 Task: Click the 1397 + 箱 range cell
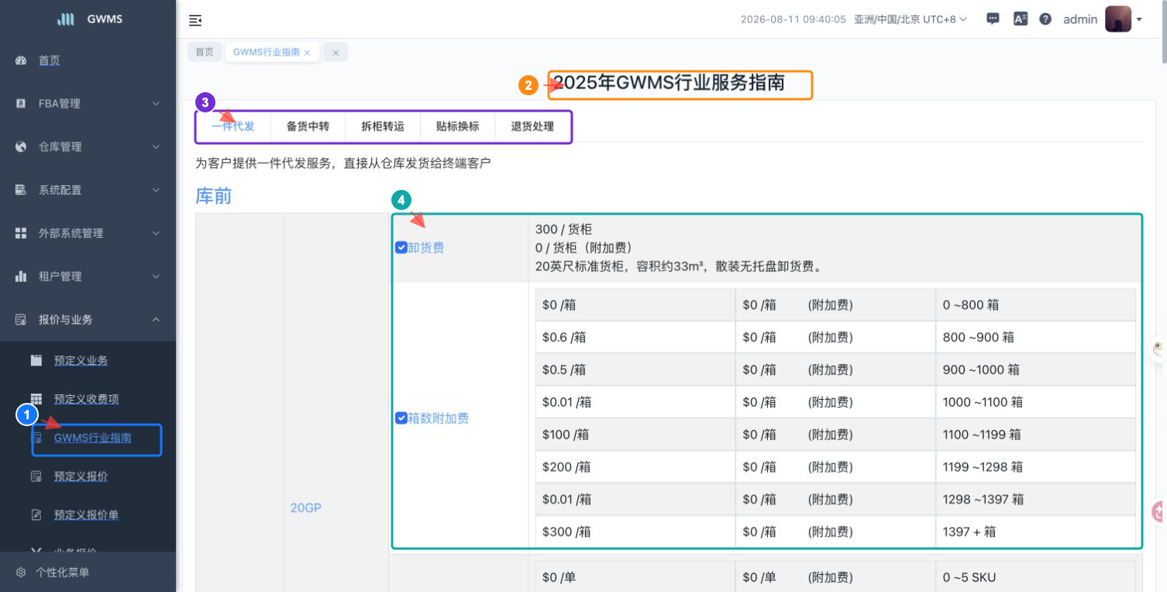1035,532
